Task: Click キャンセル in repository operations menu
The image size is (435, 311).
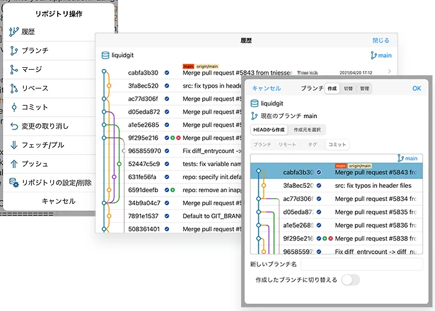Action: tap(58, 201)
